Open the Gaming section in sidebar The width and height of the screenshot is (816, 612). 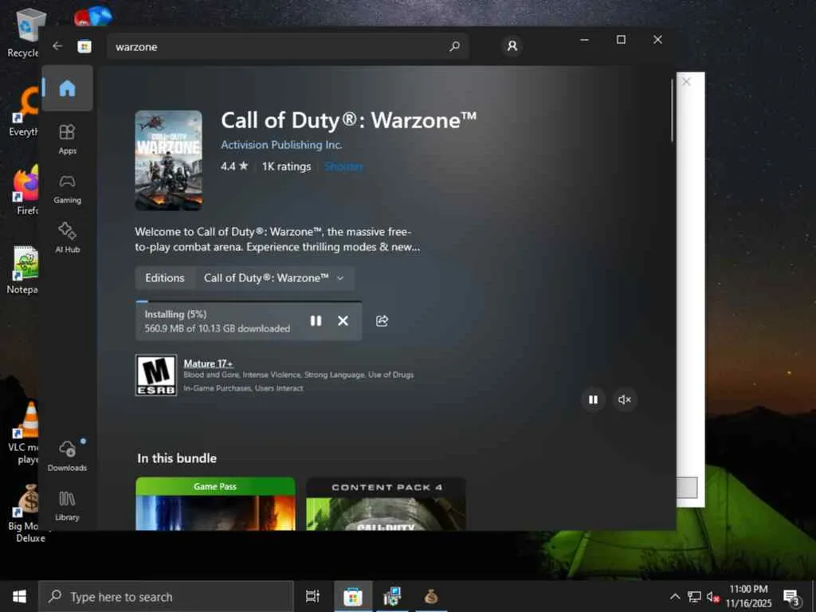point(67,188)
